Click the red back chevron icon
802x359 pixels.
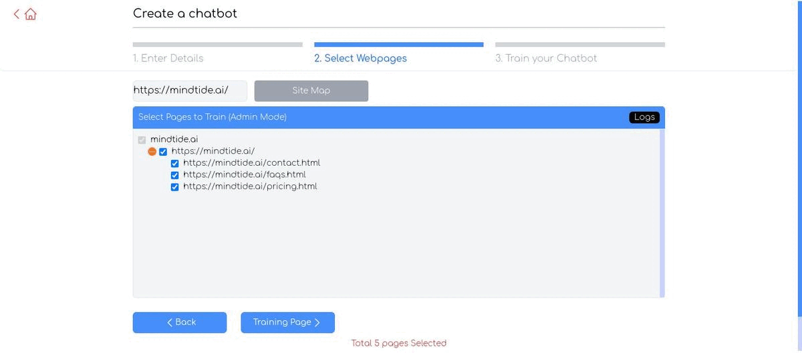[17, 13]
